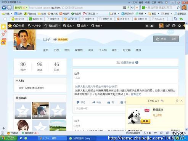Open the 应用 dropdown in navigation
The width and height of the screenshot is (188, 141).
(x=82, y=26)
